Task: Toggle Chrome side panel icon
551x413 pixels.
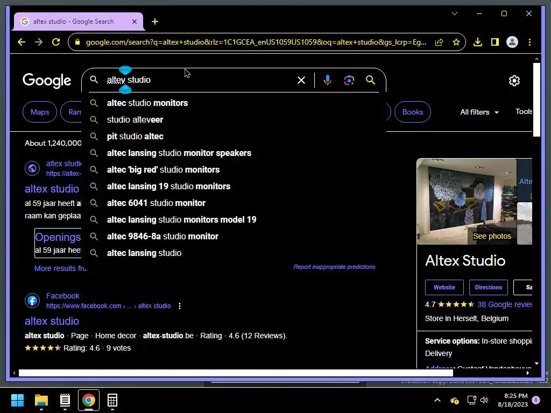Action: 495,42
